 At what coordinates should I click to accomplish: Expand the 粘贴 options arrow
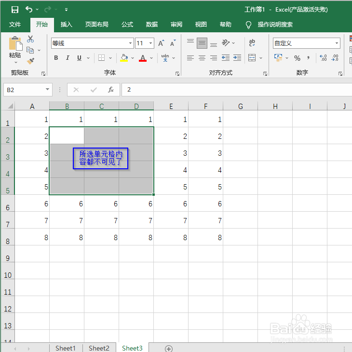pyautogui.click(x=16, y=62)
